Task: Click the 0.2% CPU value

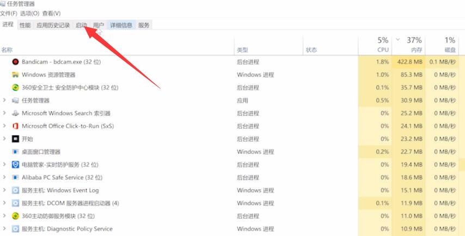Action: 382,152
